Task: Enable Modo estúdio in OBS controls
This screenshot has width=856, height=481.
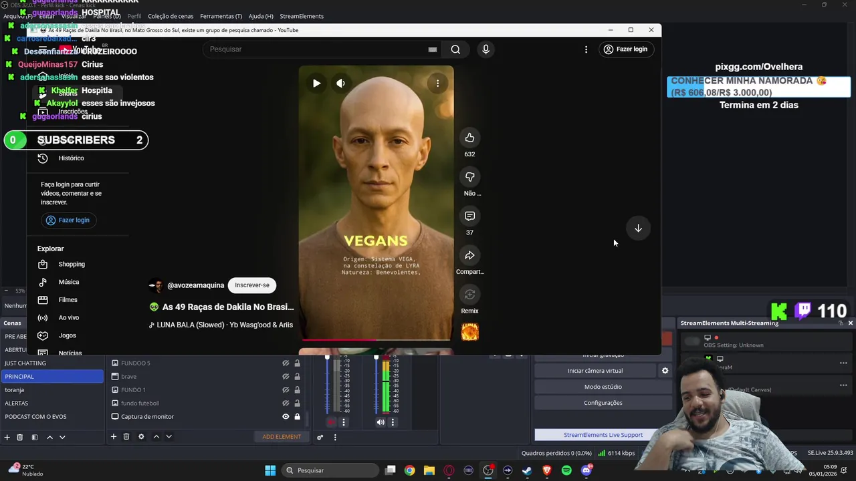Action: point(603,387)
